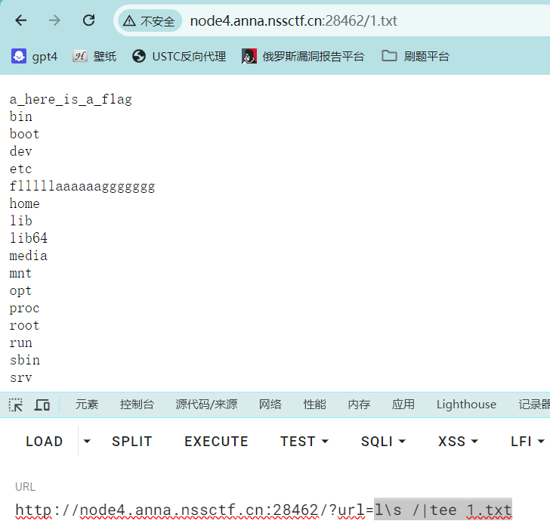Open the 壁纸 bookmark
Viewport: 550px width, 521px height.
click(x=94, y=56)
